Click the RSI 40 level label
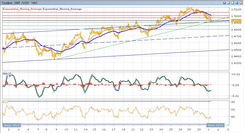This screenshot has width=244, height=133. tap(233, 117)
